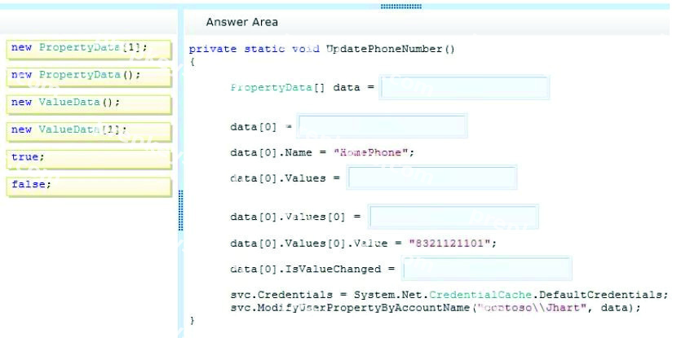Pick the 'new ValueData();' code tile
The image size is (681, 338).
point(89,104)
